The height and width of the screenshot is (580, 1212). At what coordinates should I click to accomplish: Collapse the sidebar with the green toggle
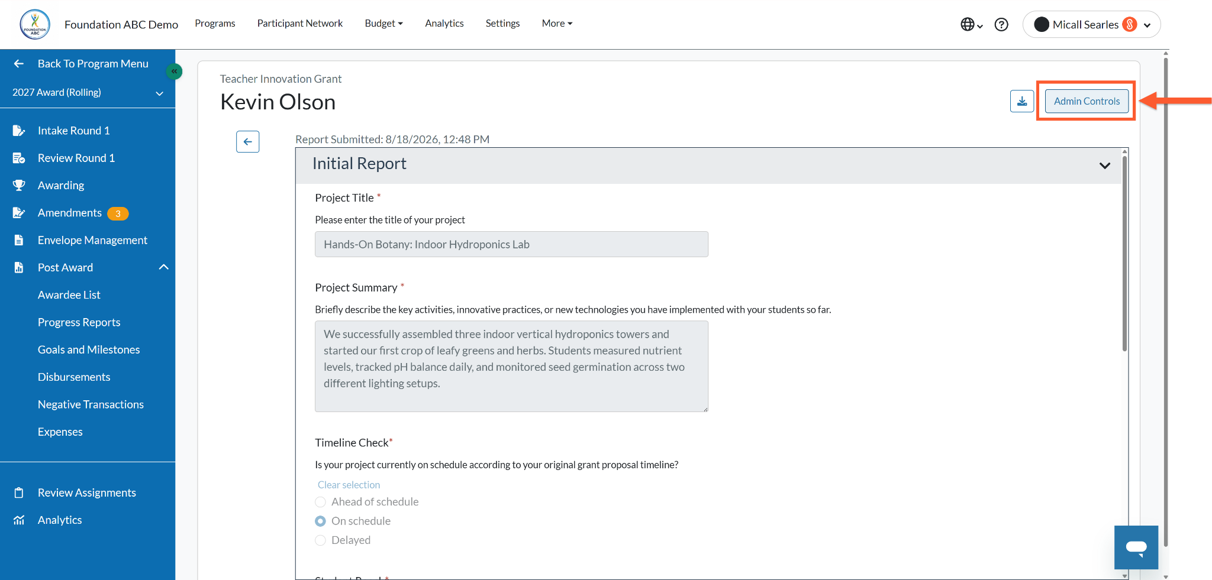tap(174, 71)
